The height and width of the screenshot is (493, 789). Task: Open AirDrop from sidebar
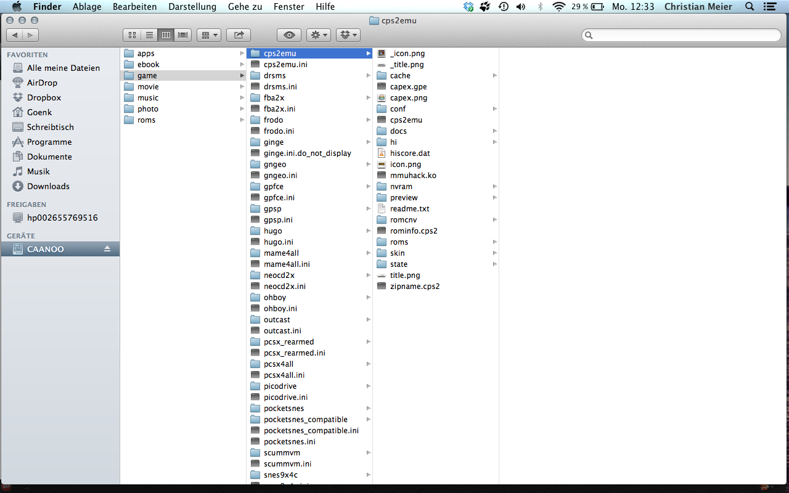tap(42, 83)
